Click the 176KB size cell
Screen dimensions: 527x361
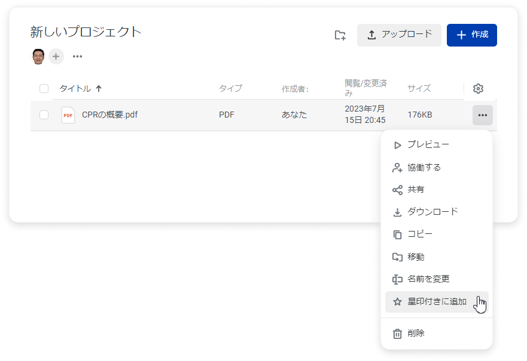tap(420, 115)
